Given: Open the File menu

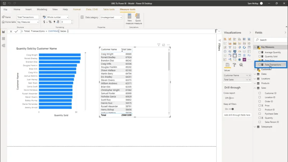Looking at the screenshot, I should coord(5,9).
